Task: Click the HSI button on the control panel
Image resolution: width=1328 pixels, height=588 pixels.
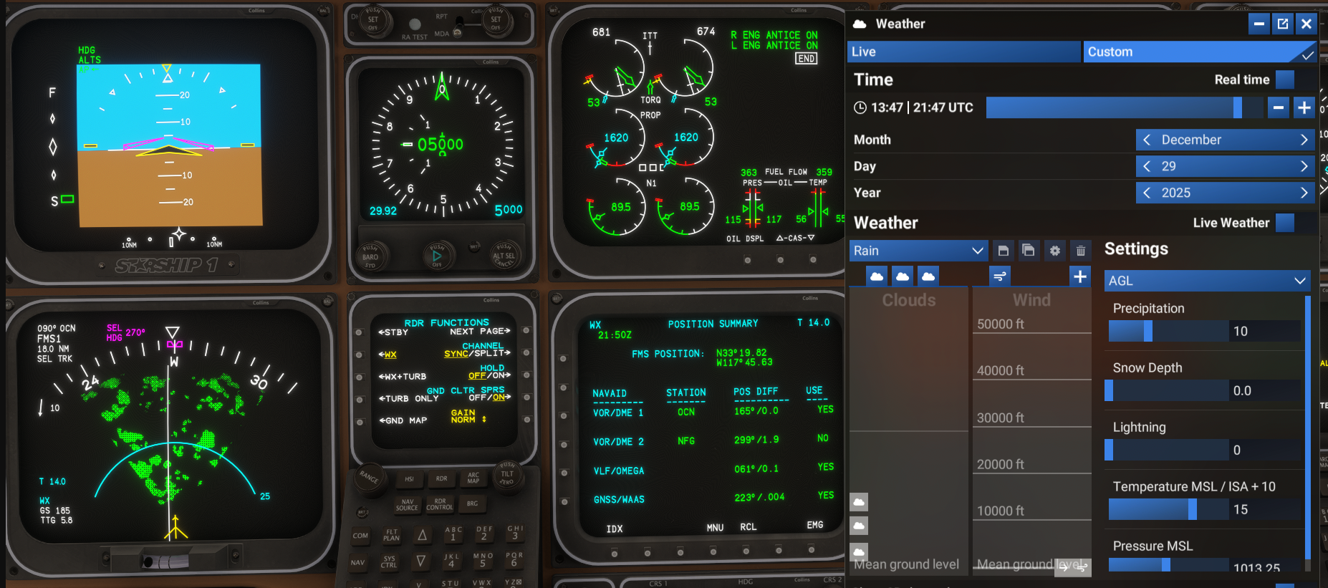Action: 409,479
